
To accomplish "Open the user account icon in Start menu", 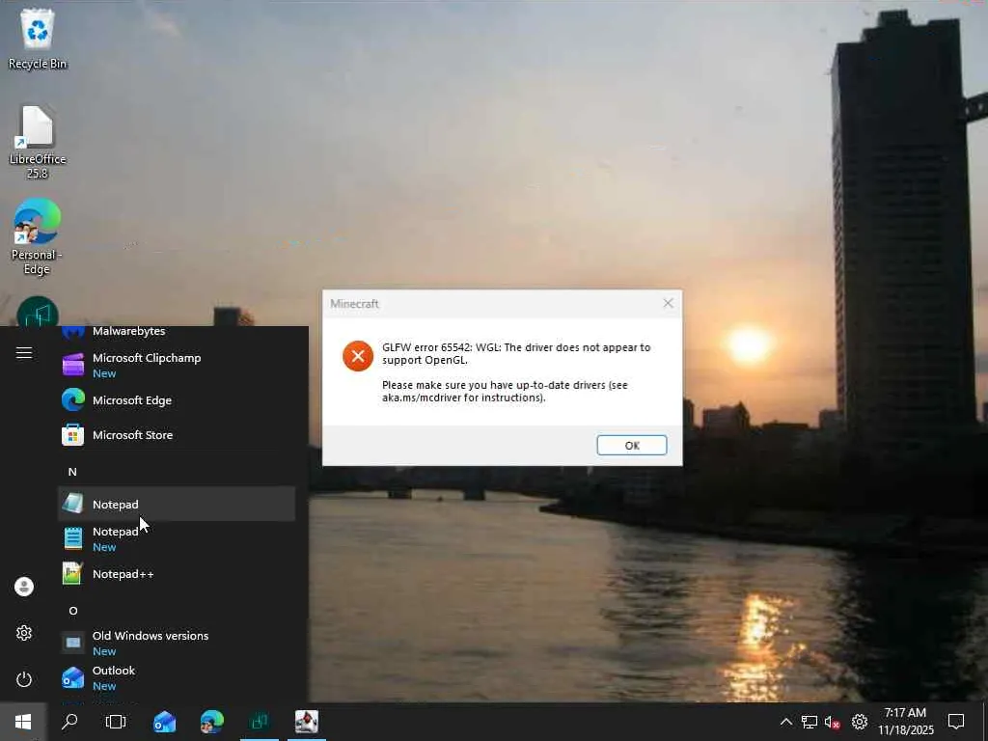I will [x=24, y=587].
